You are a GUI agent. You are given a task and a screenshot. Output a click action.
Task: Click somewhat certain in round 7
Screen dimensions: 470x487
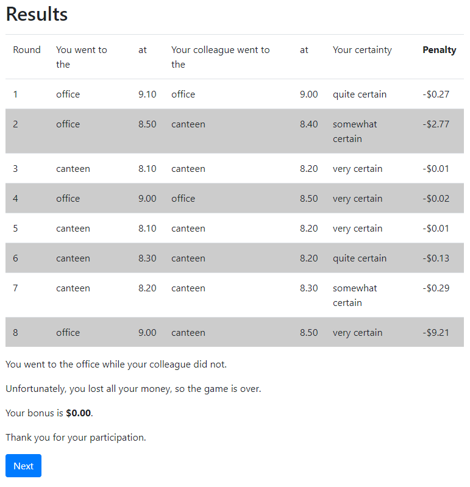coord(355,295)
